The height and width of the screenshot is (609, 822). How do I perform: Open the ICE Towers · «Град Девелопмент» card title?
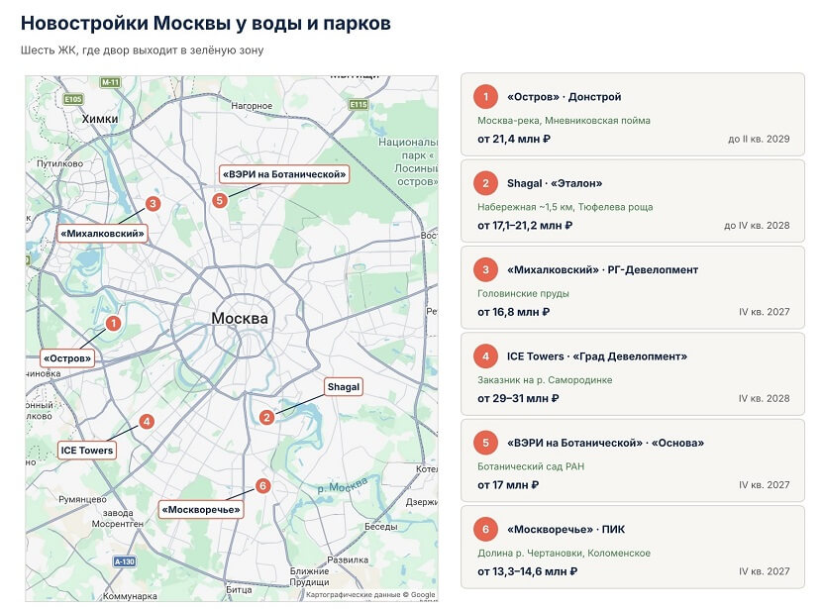(597, 355)
